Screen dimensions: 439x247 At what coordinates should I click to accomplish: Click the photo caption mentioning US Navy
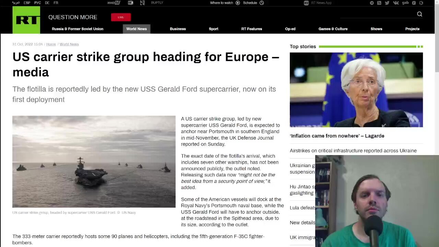[x=74, y=213]
